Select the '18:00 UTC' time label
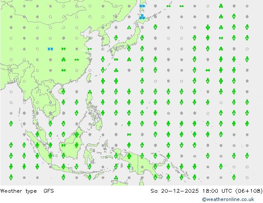The height and width of the screenshot is (203, 263). point(217,191)
